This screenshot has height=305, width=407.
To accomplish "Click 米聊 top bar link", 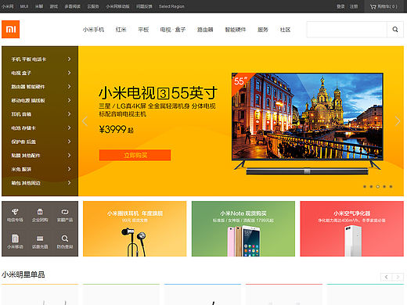I will [39, 6].
